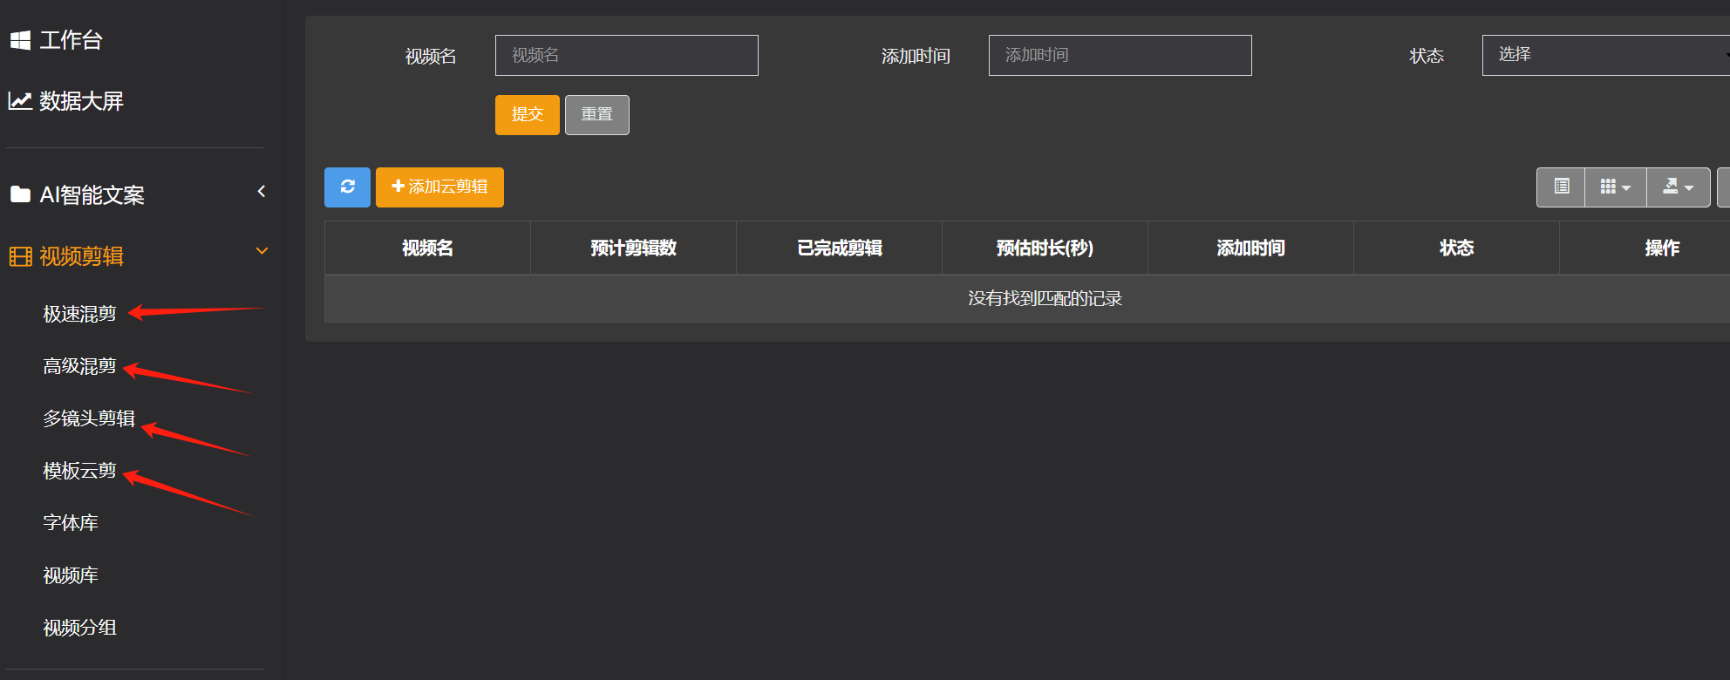Open the export data dropdown

coord(1679,187)
